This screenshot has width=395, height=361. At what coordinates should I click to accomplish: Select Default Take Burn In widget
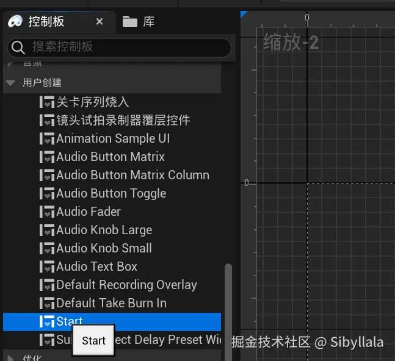tap(112, 304)
